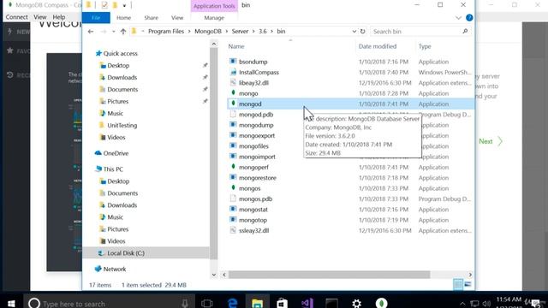Select the mongos.pdb file
This screenshot has height=308, width=548.
click(255, 198)
